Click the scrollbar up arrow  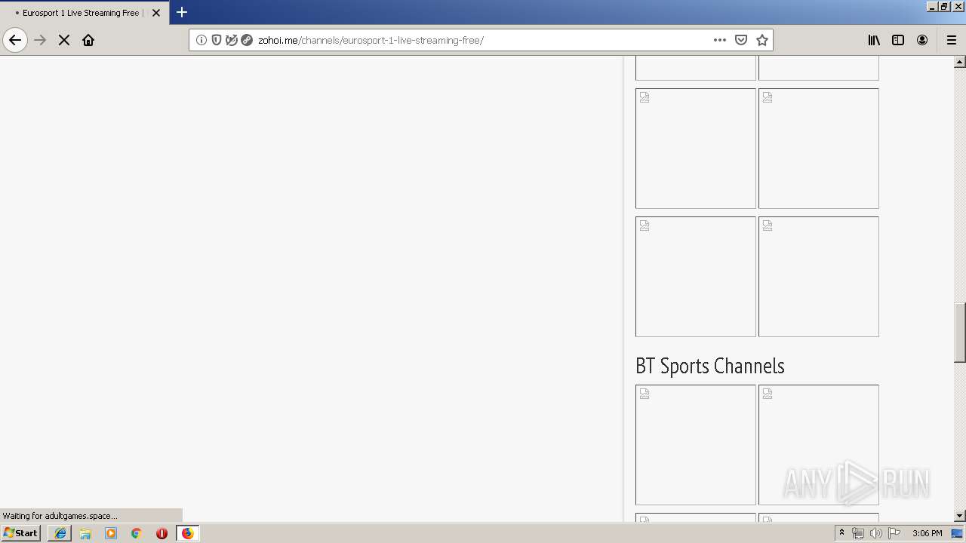pos(960,62)
